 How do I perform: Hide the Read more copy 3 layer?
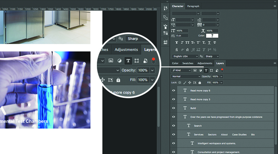coord(174,99)
